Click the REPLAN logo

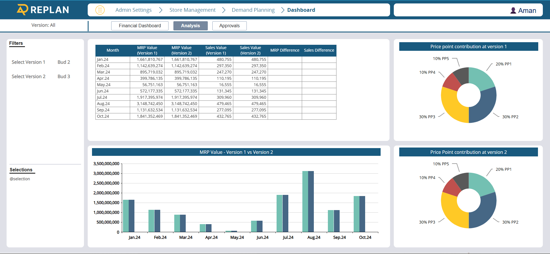[x=43, y=10]
